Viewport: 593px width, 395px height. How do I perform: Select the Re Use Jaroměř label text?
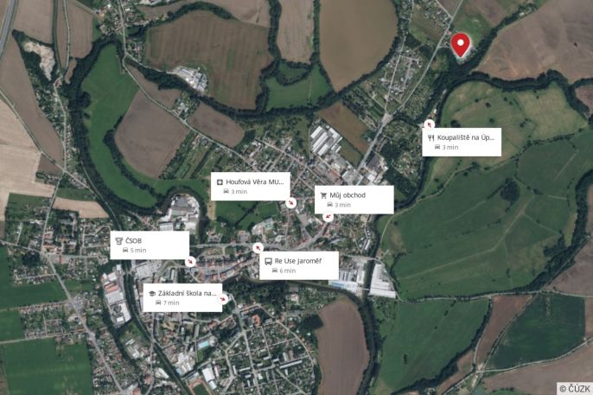pyautogui.click(x=298, y=261)
